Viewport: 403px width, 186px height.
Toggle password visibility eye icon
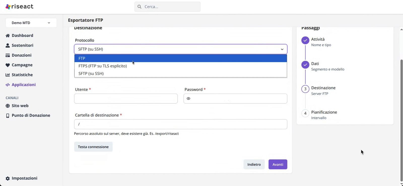[x=188, y=98]
